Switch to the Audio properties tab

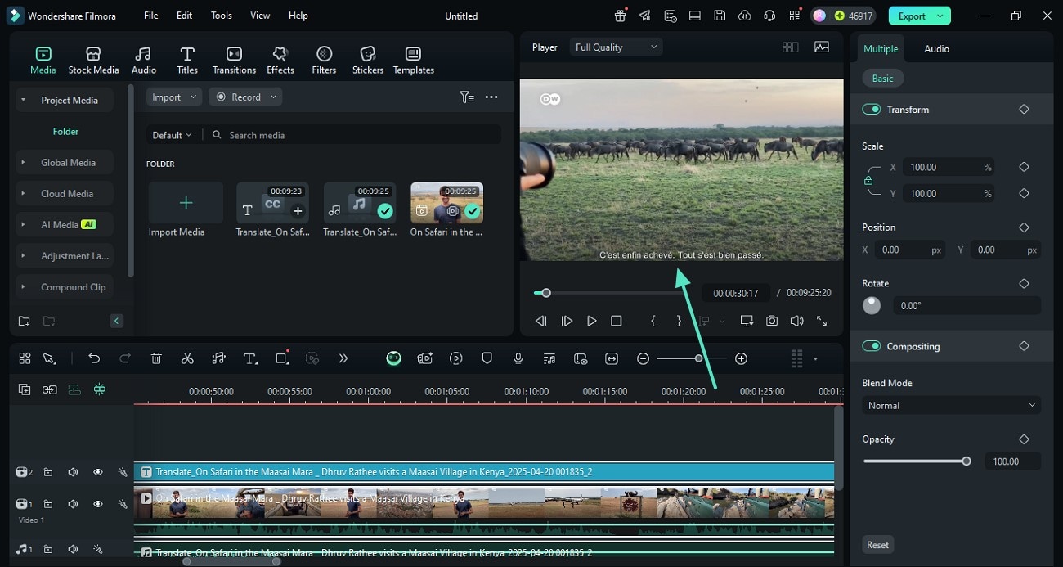tap(936, 49)
